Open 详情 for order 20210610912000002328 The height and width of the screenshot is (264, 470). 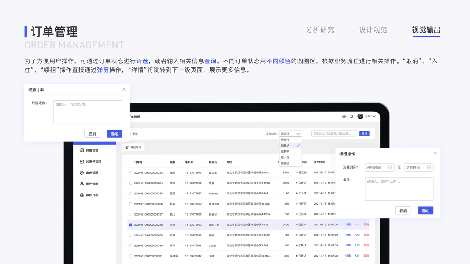point(348,224)
